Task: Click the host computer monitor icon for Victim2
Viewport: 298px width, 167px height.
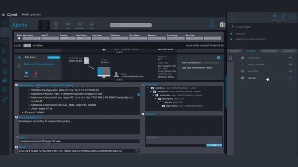Action: (104, 72)
